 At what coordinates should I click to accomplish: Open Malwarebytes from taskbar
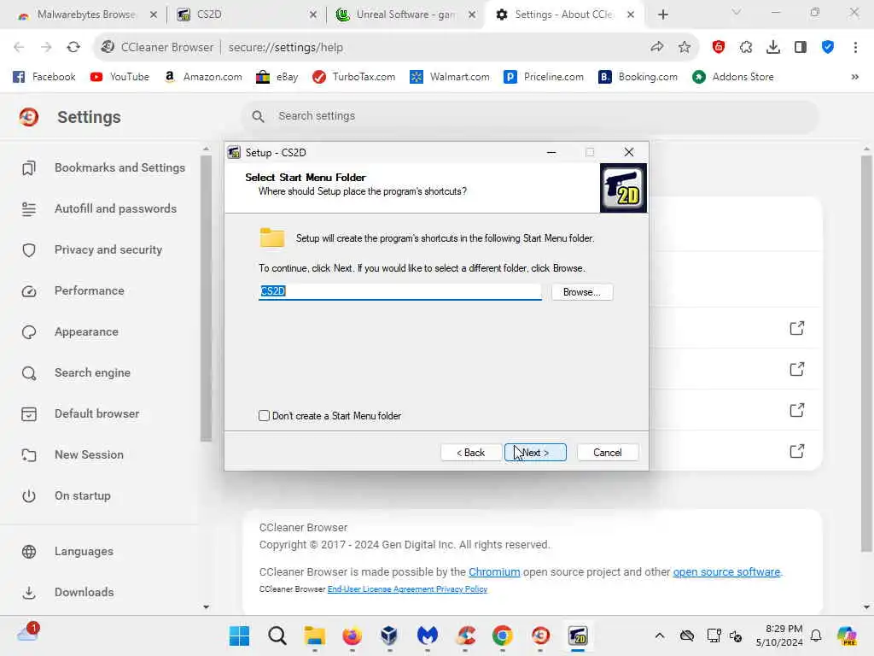click(427, 635)
